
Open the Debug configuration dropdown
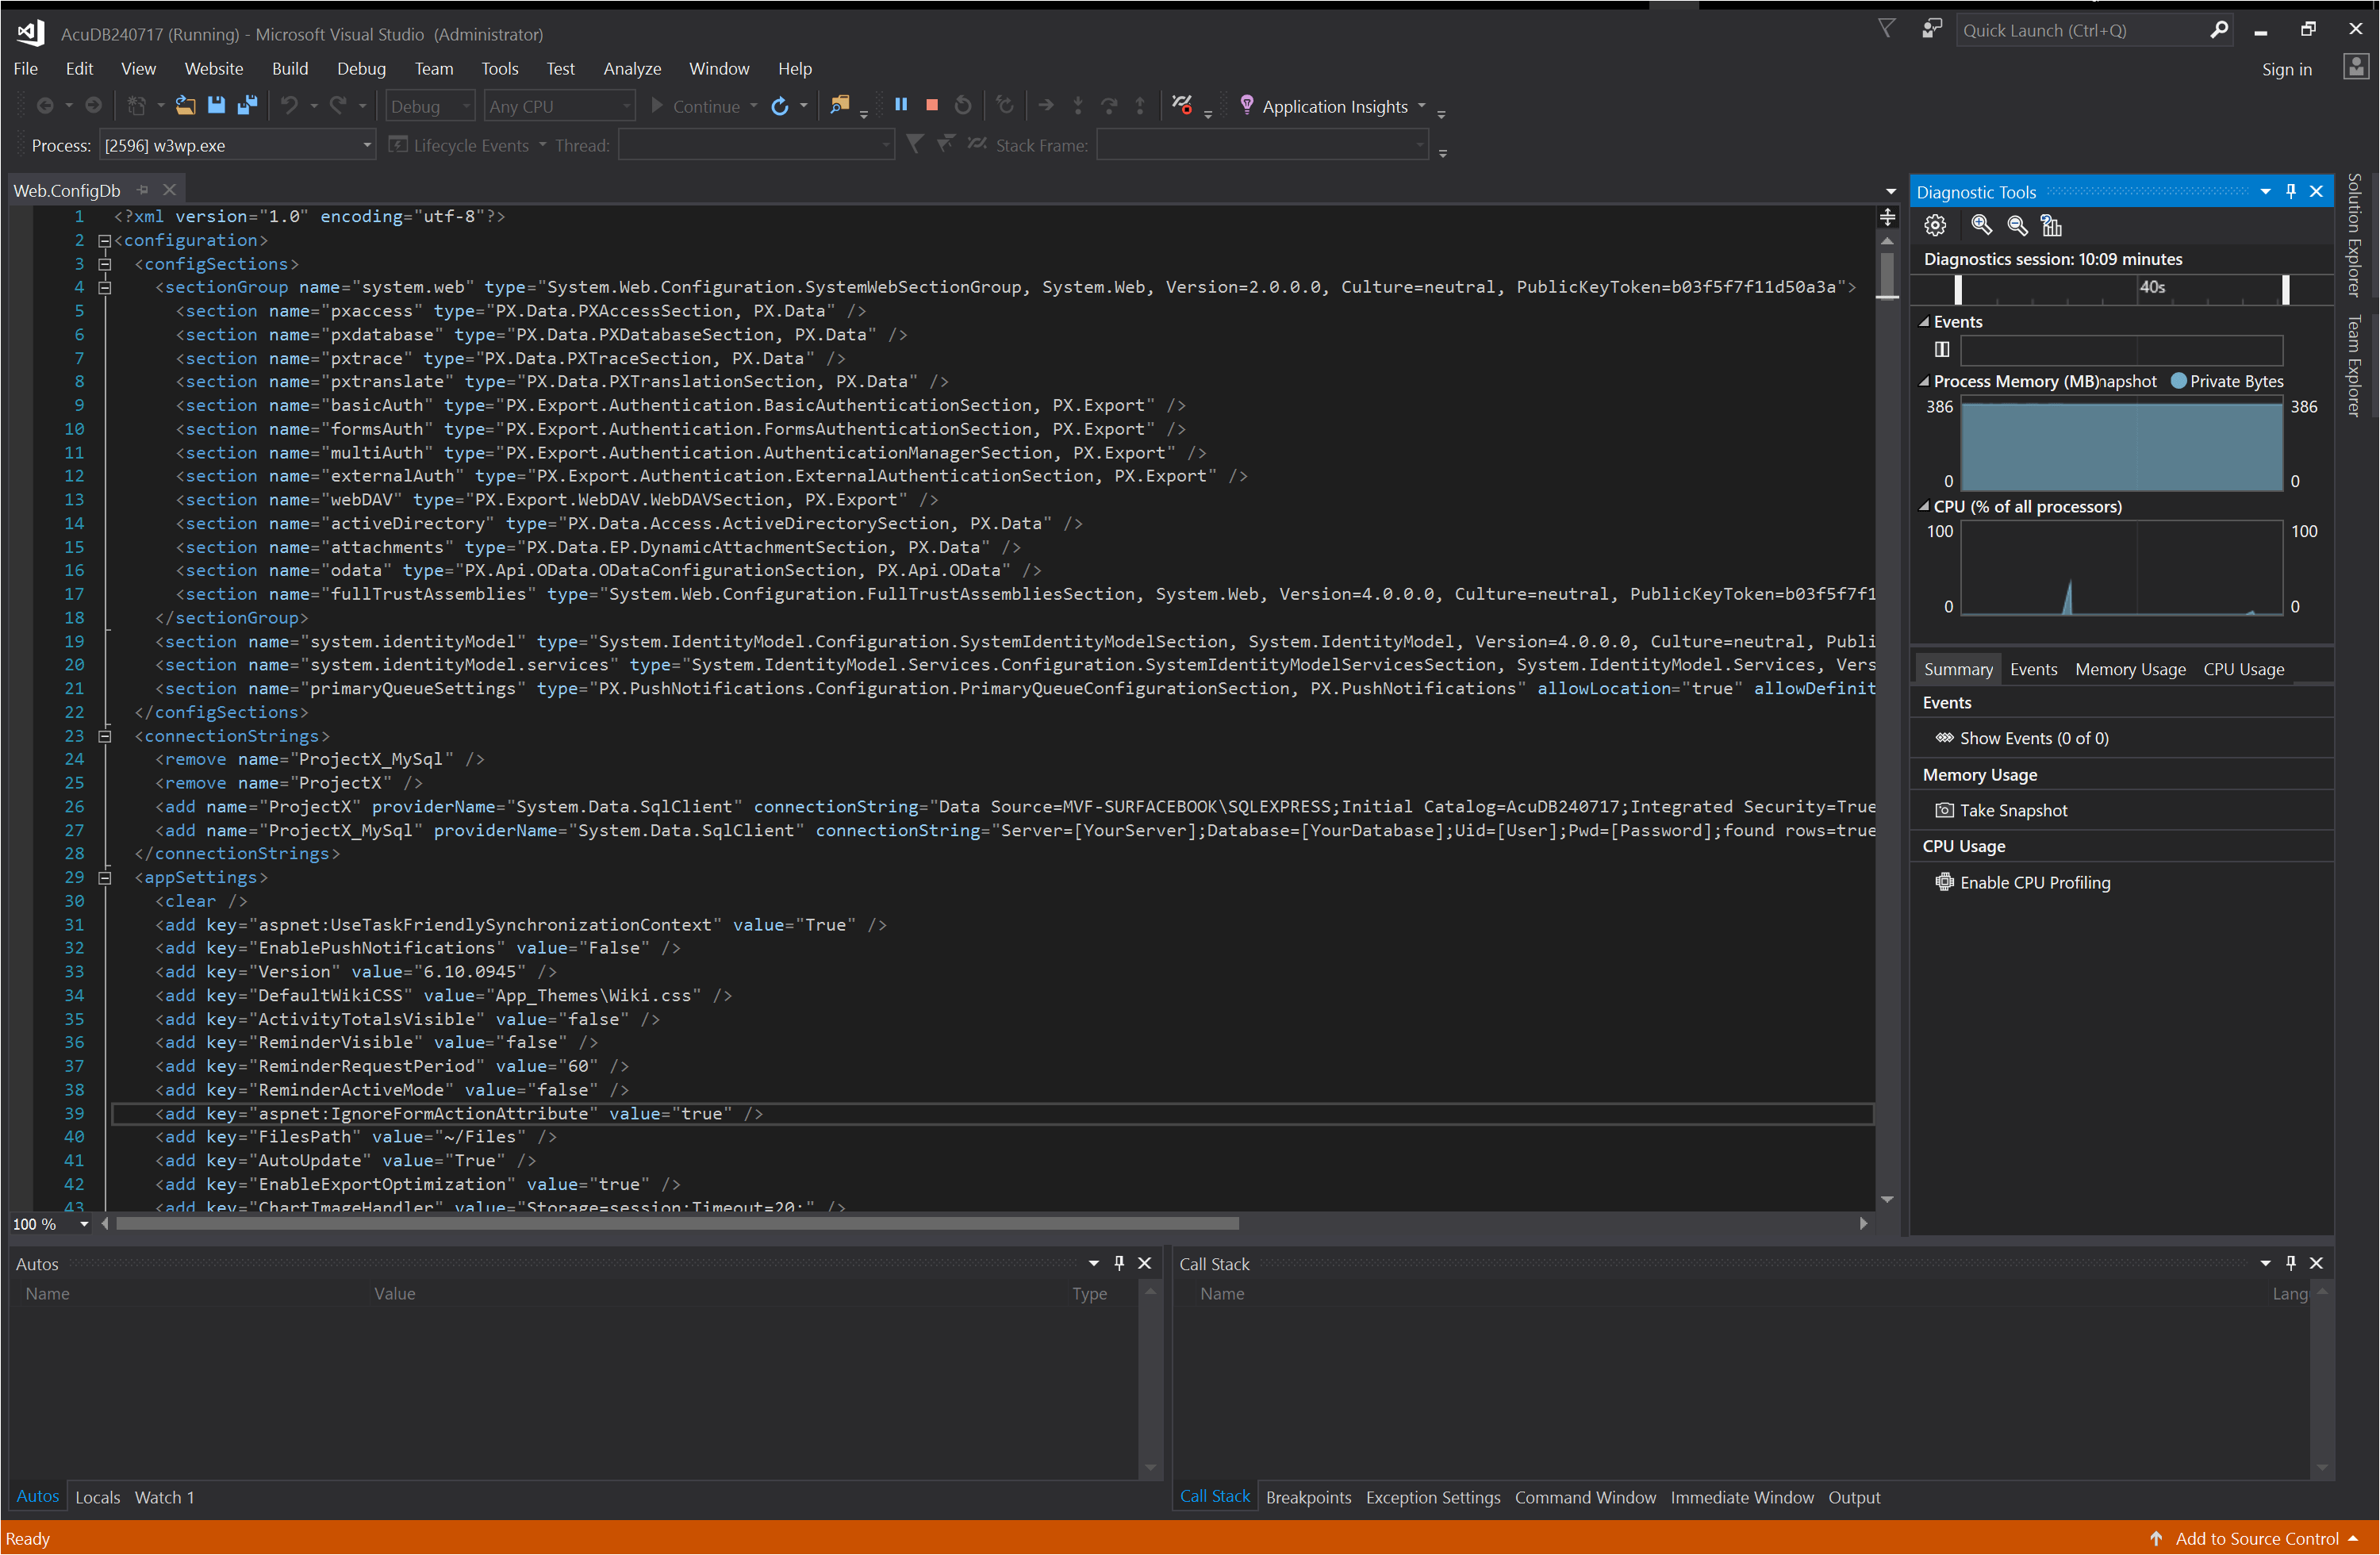point(430,106)
